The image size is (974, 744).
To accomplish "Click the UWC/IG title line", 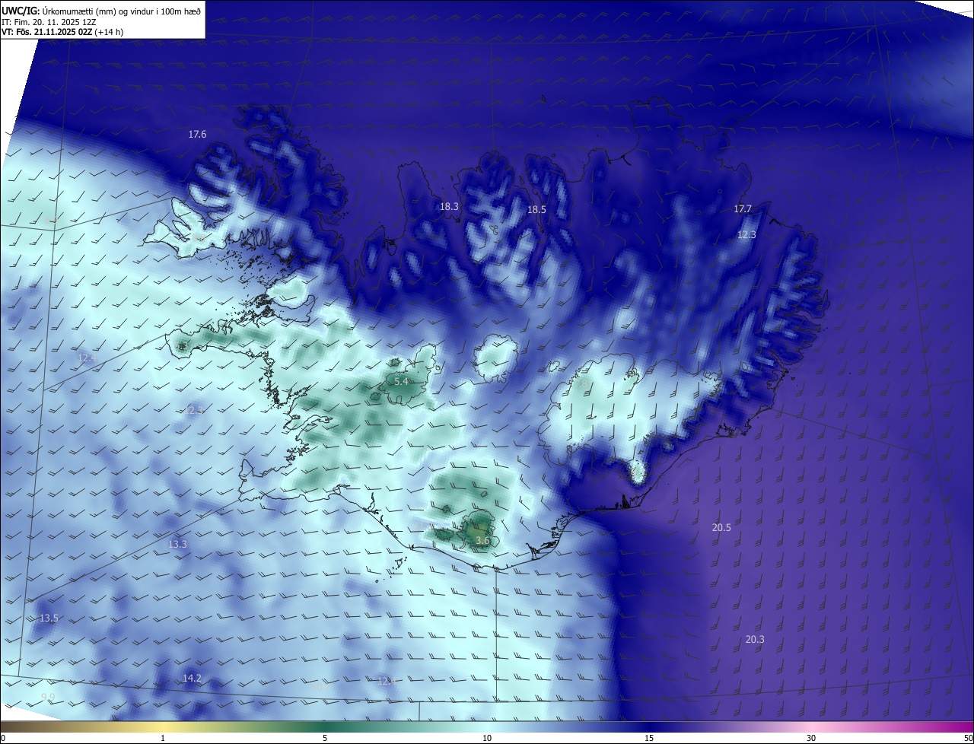I will [101, 11].
